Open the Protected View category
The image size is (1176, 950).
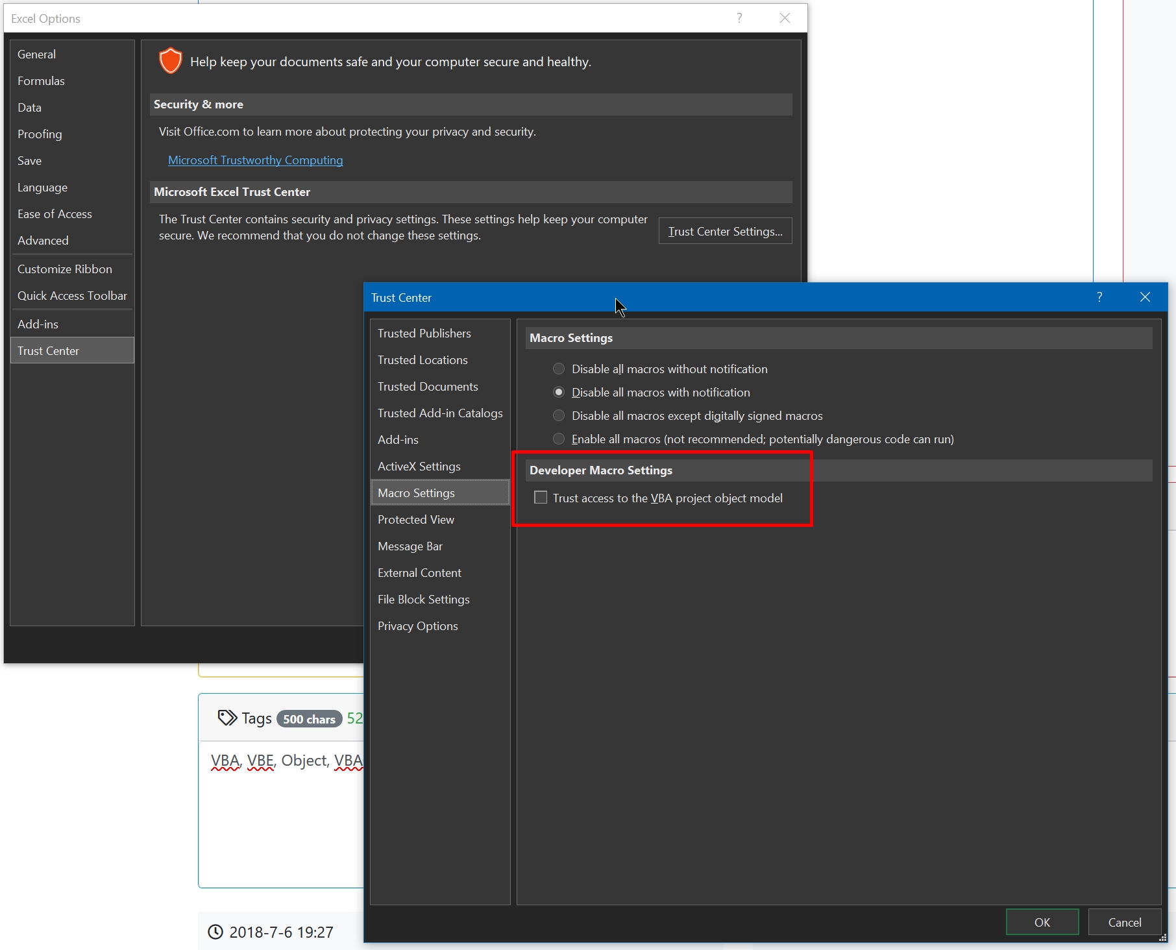coord(416,520)
